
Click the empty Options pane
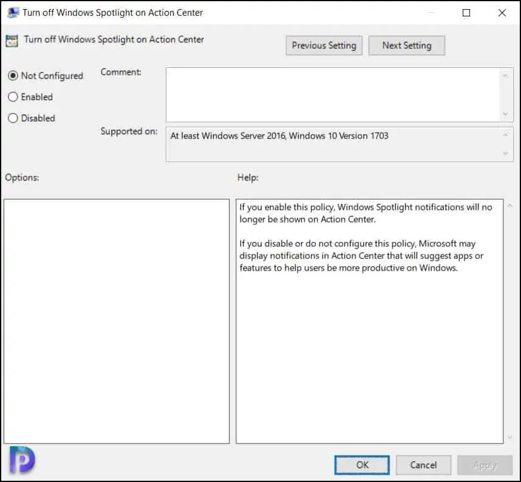point(117,321)
